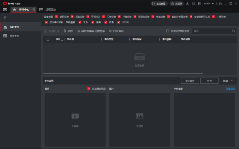Click the picture icon in the title bar
This screenshot has height=149, width=239.
click(200, 4)
